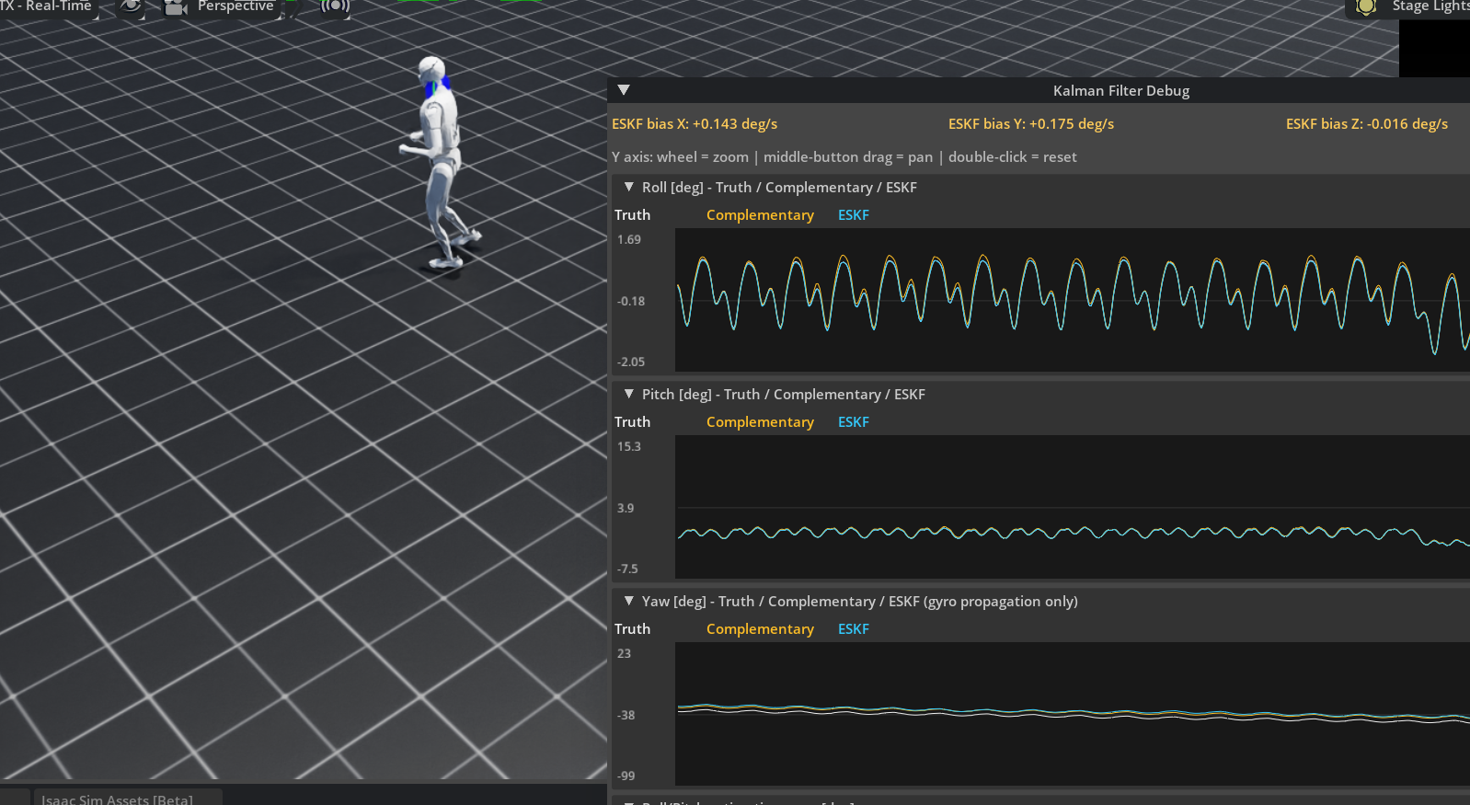This screenshot has width=1470, height=805.
Task: Click the 15.3 axis maximum on Pitch plot
Action: [x=629, y=446]
